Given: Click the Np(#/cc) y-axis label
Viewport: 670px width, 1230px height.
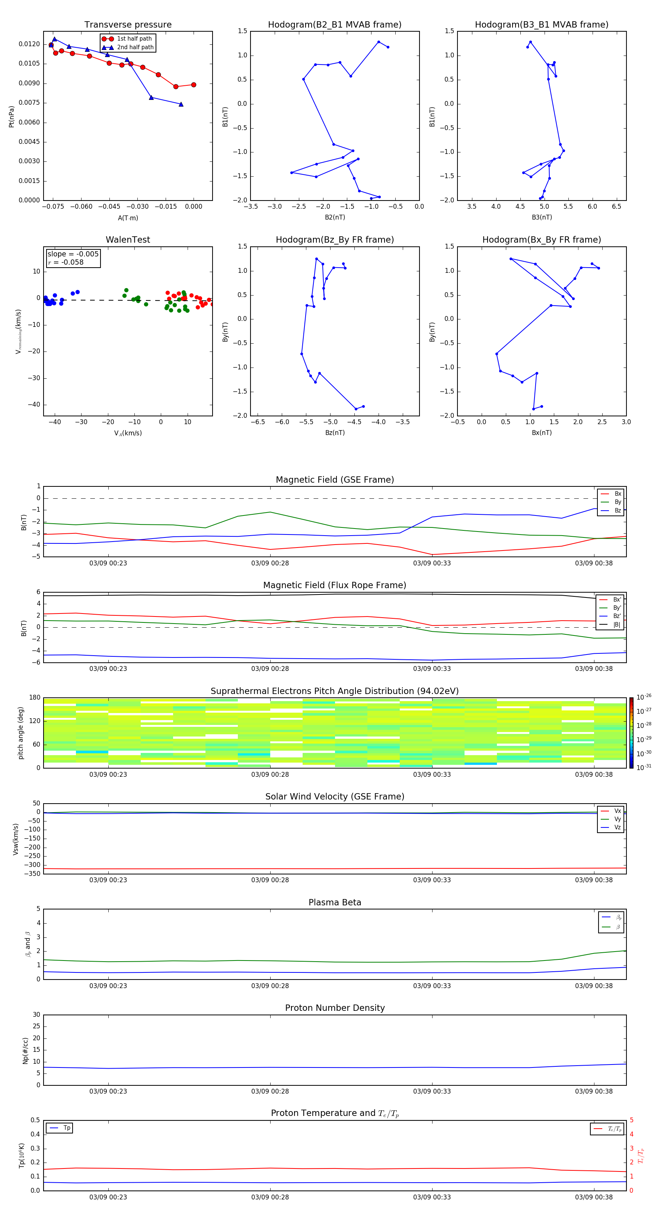Looking at the screenshot, I should pos(25,1050).
